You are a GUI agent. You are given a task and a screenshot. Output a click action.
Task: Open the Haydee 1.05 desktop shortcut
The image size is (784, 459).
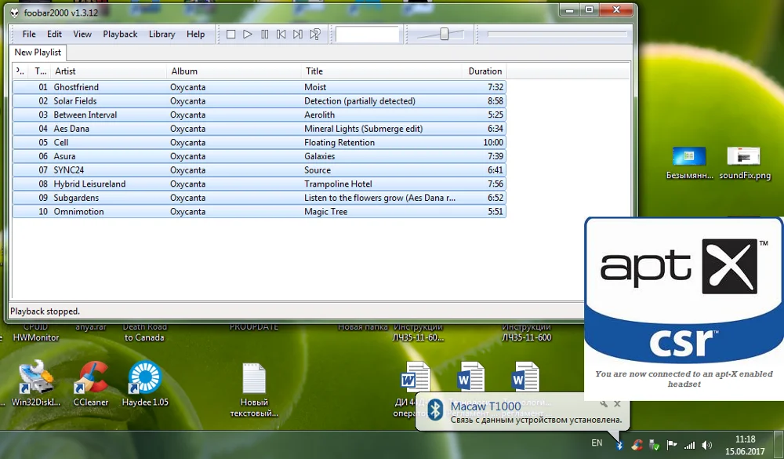click(x=145, y=384)
